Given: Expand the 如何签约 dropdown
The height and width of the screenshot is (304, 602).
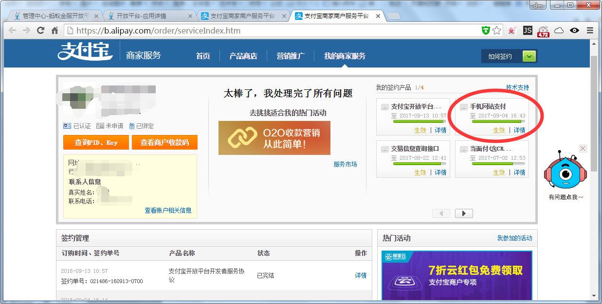Looking at the screenshot, I should 529,56.
